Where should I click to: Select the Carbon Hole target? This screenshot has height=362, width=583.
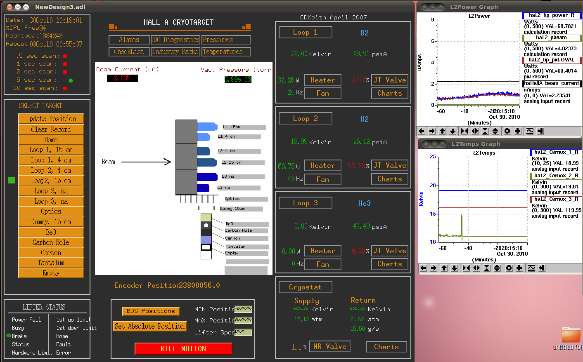click(x=51, y=242)
